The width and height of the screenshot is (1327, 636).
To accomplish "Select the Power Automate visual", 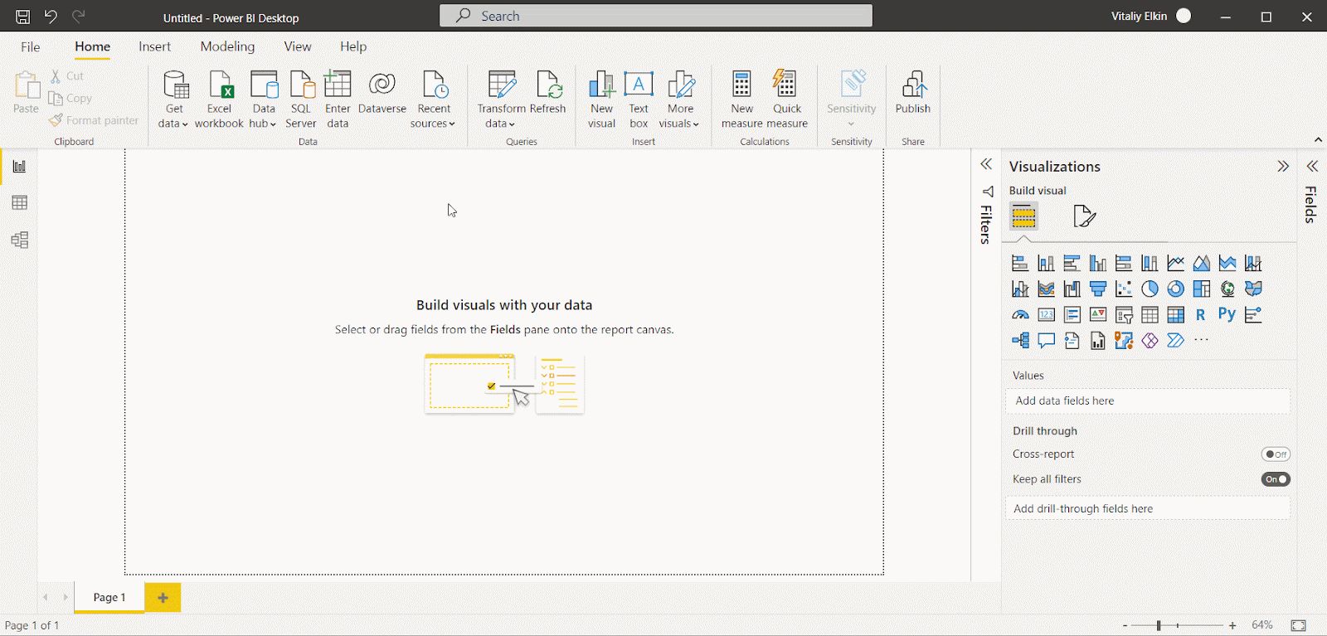I will (x=1175, y=341).
